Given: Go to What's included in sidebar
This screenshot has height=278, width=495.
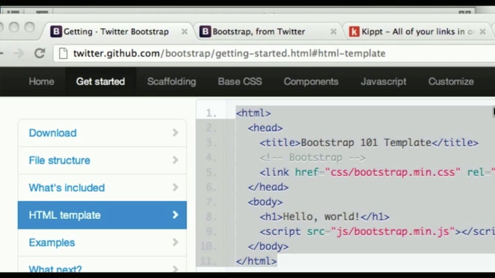Looking at the screenshot, I should (x=102, y=188).
